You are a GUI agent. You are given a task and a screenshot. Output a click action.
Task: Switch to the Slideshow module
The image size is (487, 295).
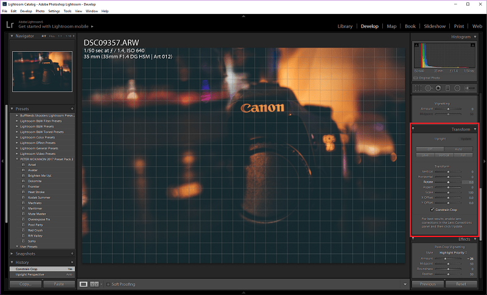[x=435, y=26]
